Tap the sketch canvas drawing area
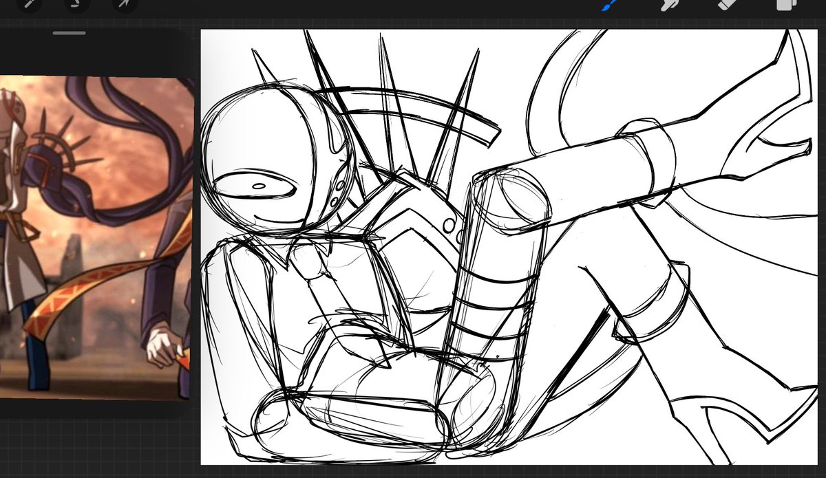Screen dimensions: 826x478 (x=509, y=247)
